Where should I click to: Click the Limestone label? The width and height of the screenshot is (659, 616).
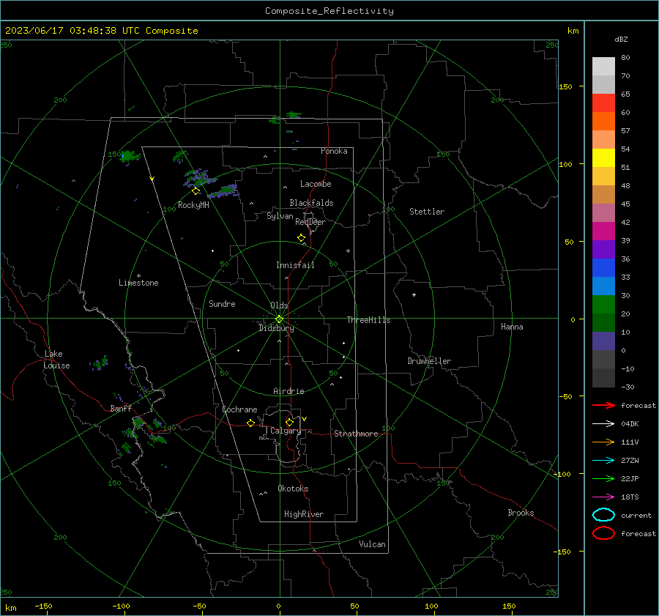138,283
